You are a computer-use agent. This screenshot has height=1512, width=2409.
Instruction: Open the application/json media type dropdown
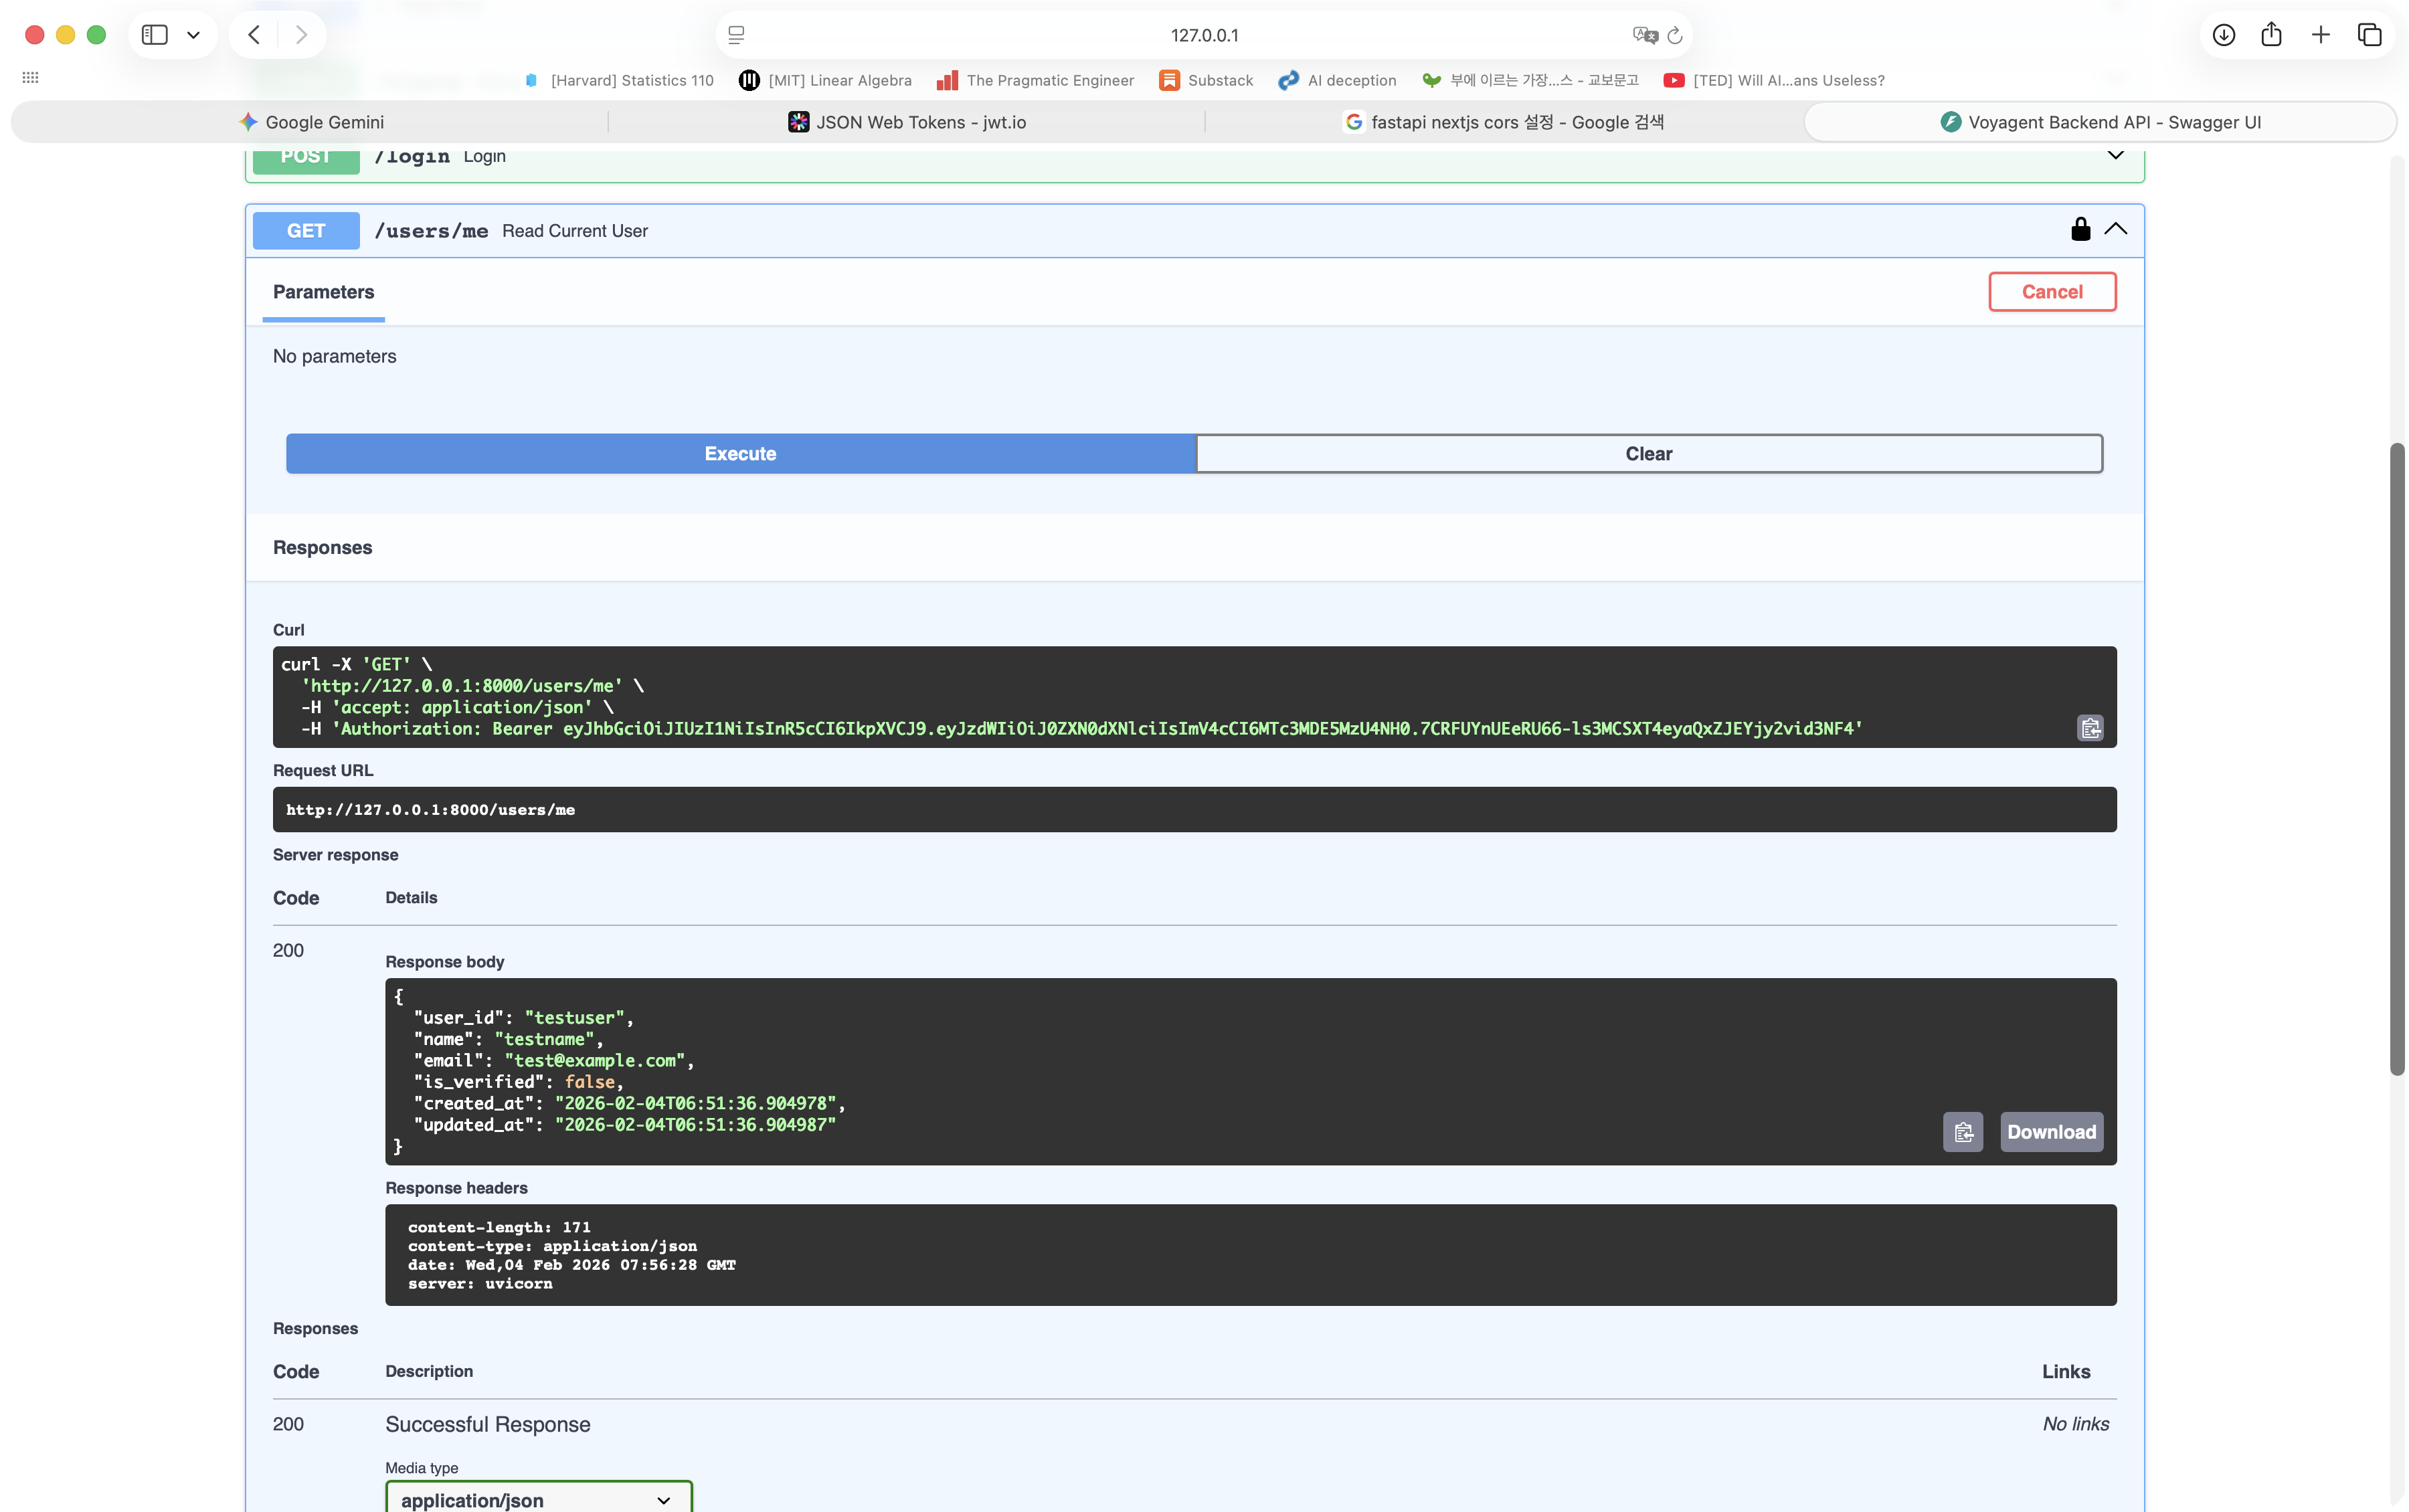[x=538, y=1499]
